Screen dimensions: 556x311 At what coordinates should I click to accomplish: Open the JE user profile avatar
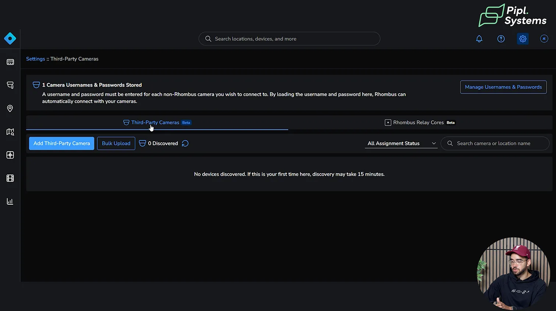[x=544, y=39]
